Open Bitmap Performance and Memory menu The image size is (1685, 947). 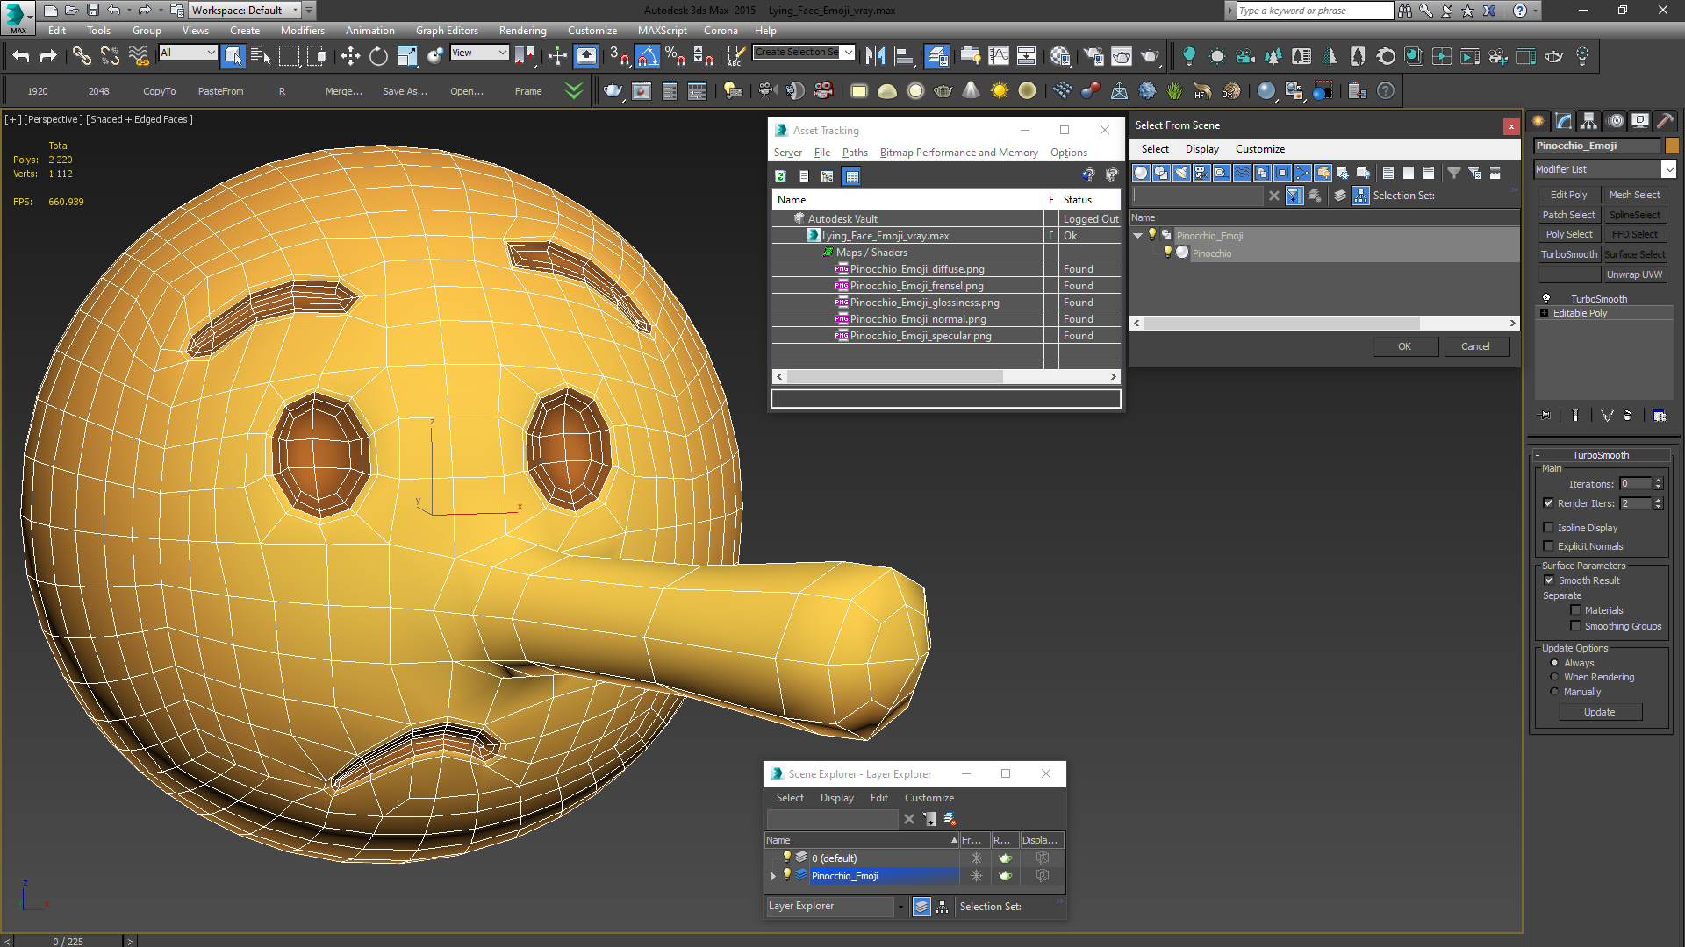point(958,153)
